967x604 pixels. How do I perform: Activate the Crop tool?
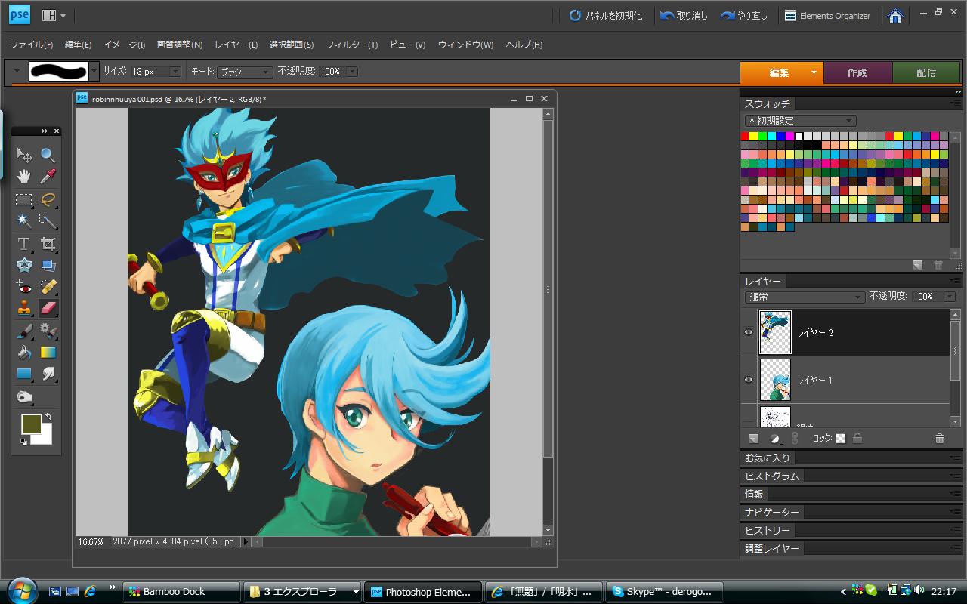[48, 243]
